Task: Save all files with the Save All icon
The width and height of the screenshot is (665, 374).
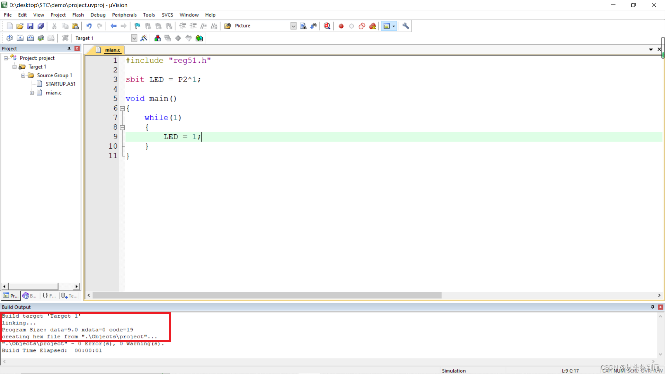Action: [41, 26]
